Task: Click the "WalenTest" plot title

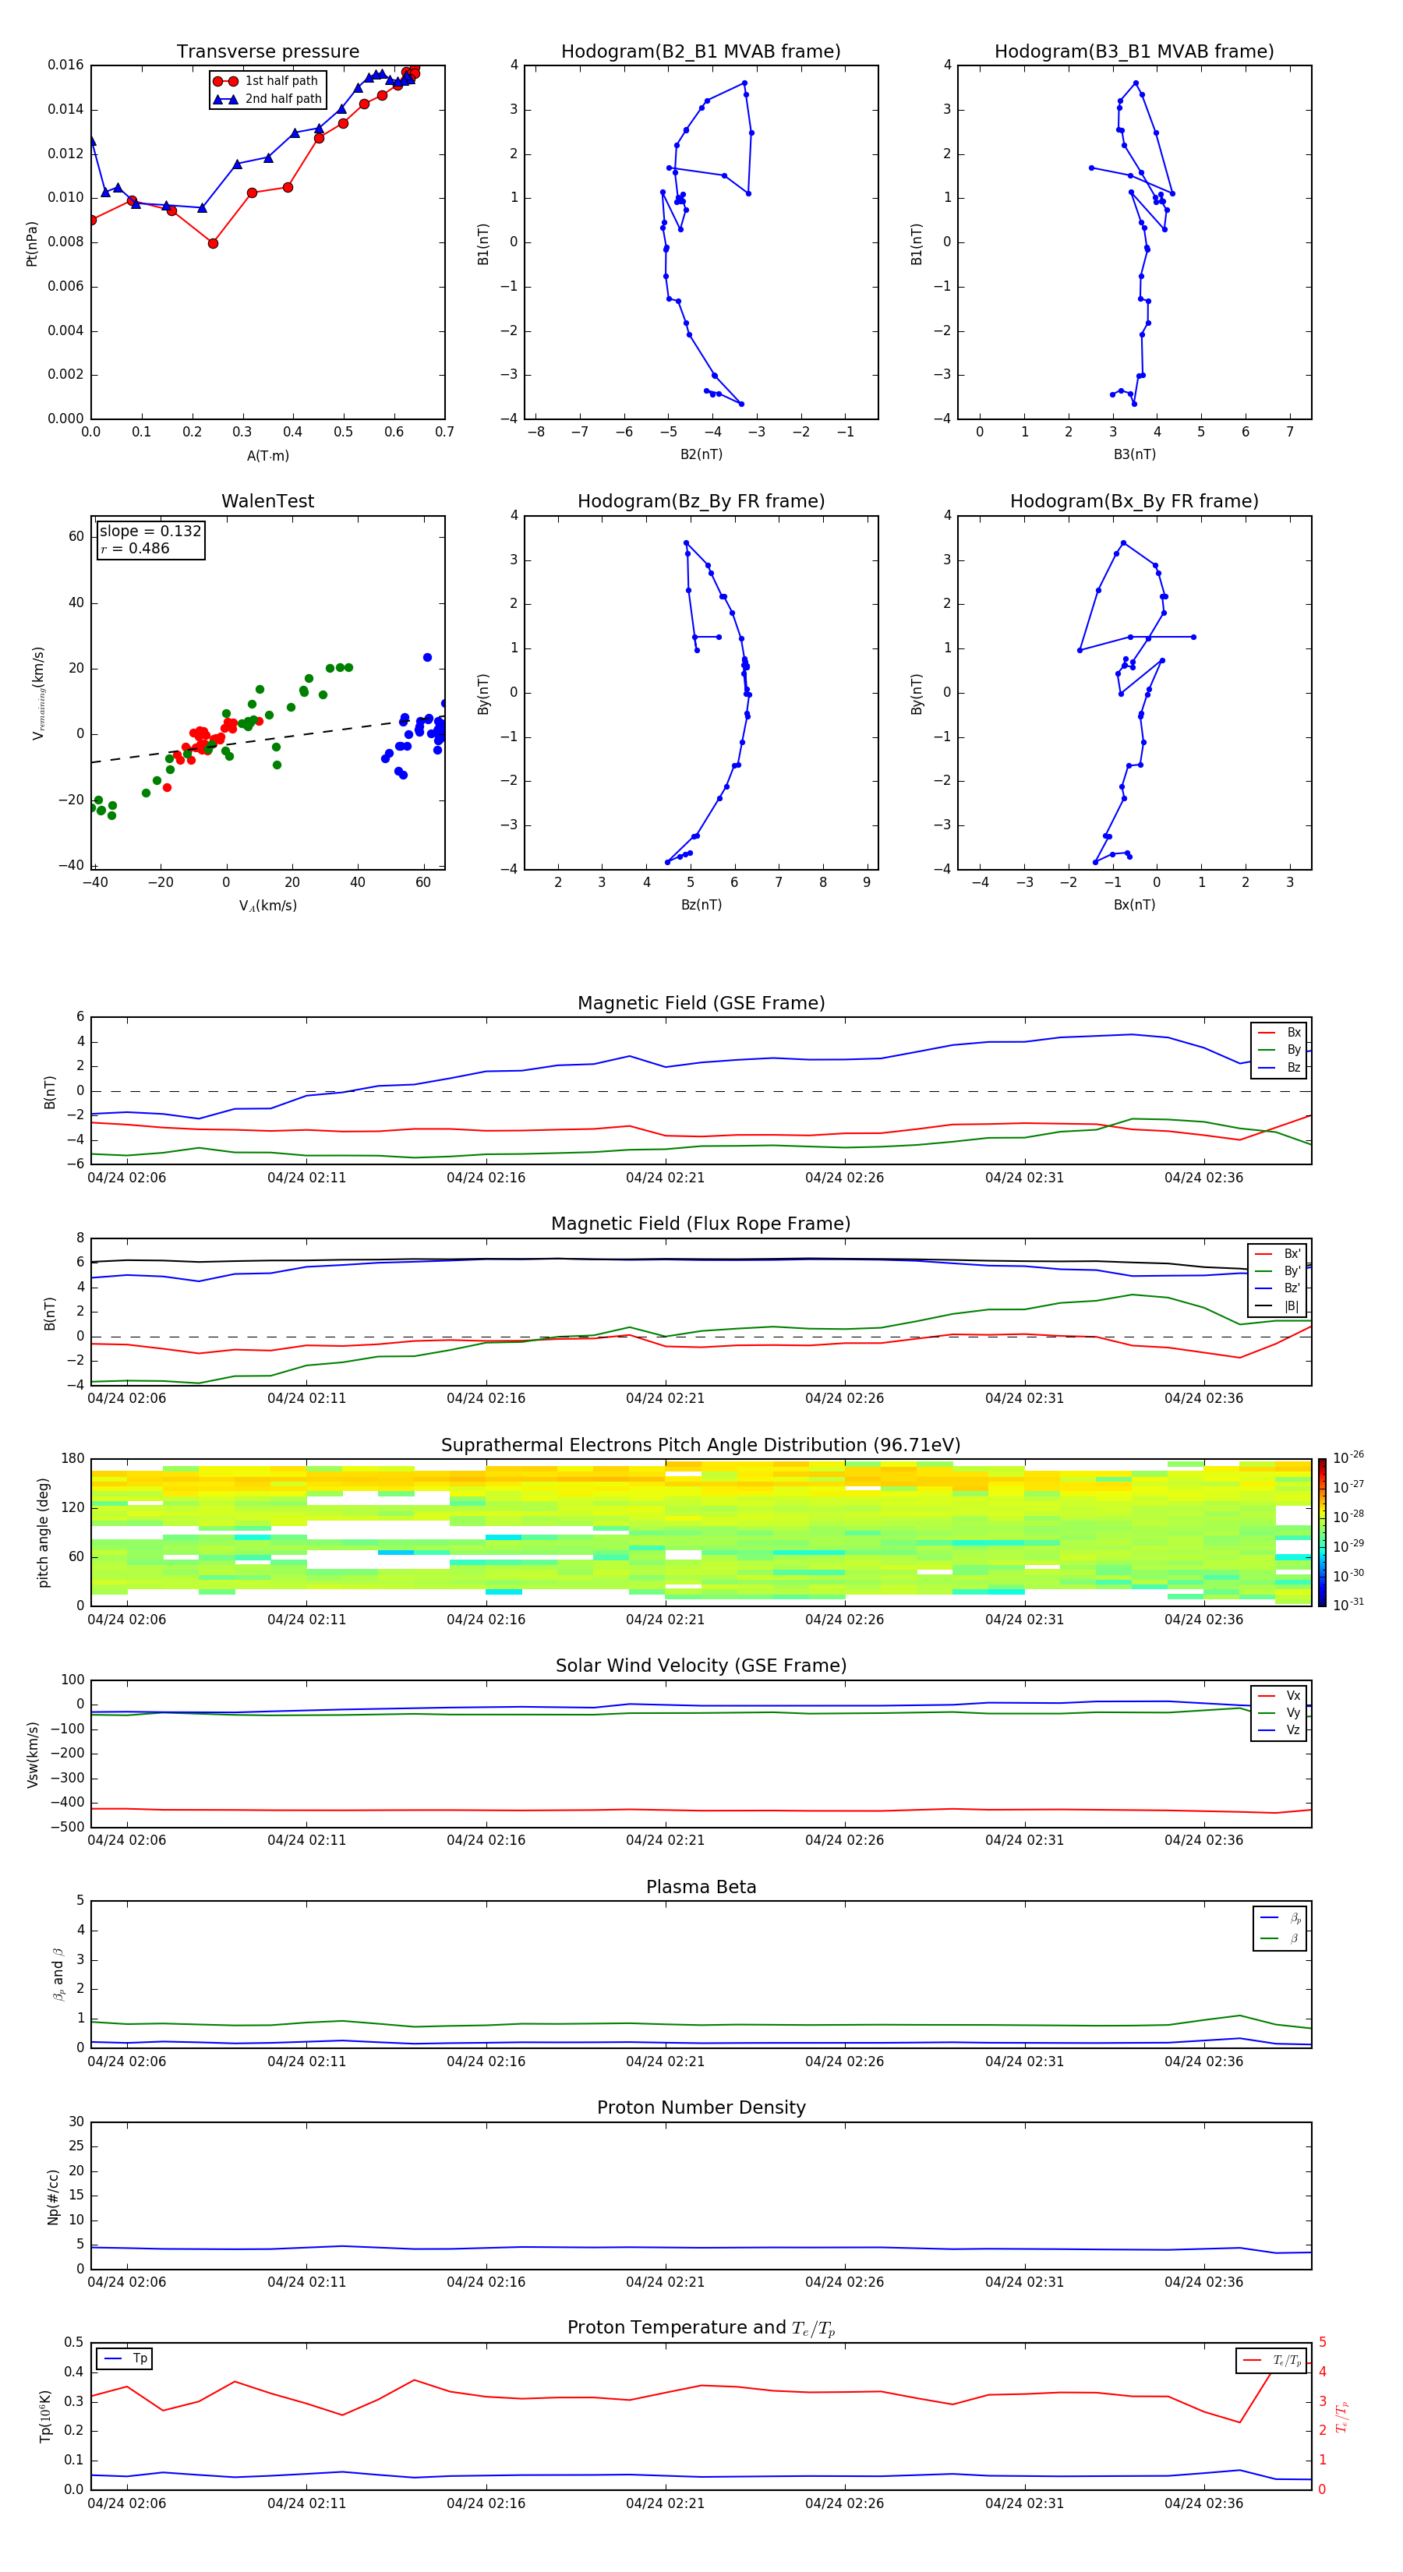Action: click(267, 501)
